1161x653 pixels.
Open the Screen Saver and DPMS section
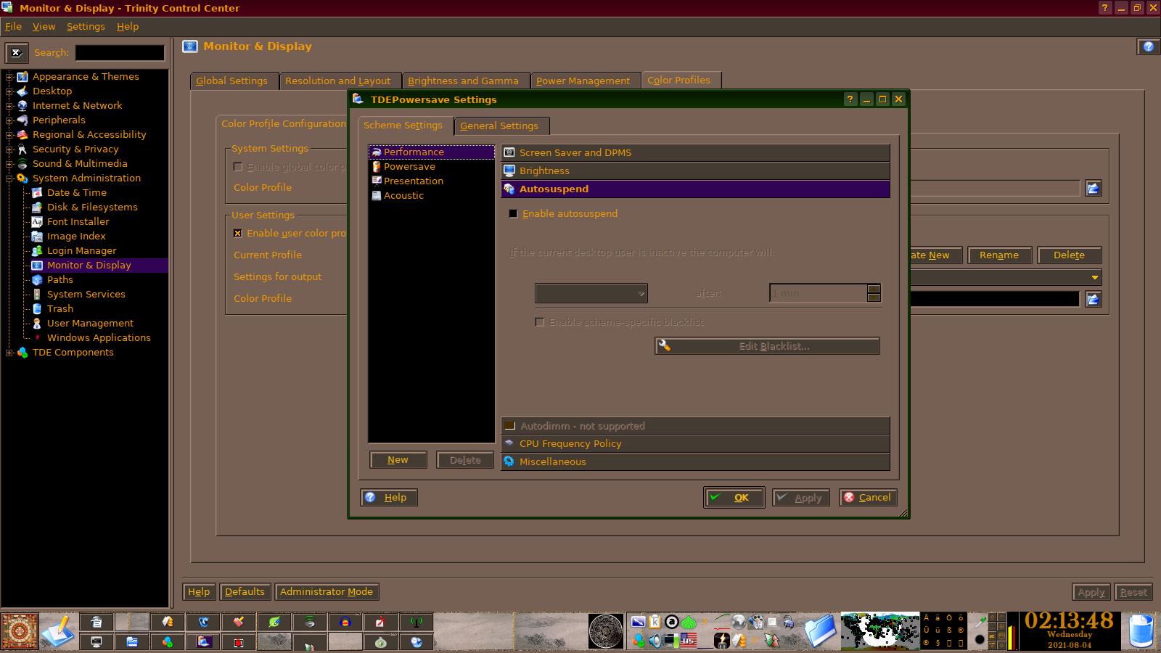point(695,152)
